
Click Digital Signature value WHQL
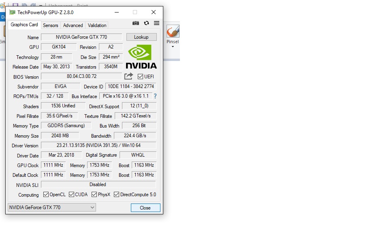click(138, 155)
